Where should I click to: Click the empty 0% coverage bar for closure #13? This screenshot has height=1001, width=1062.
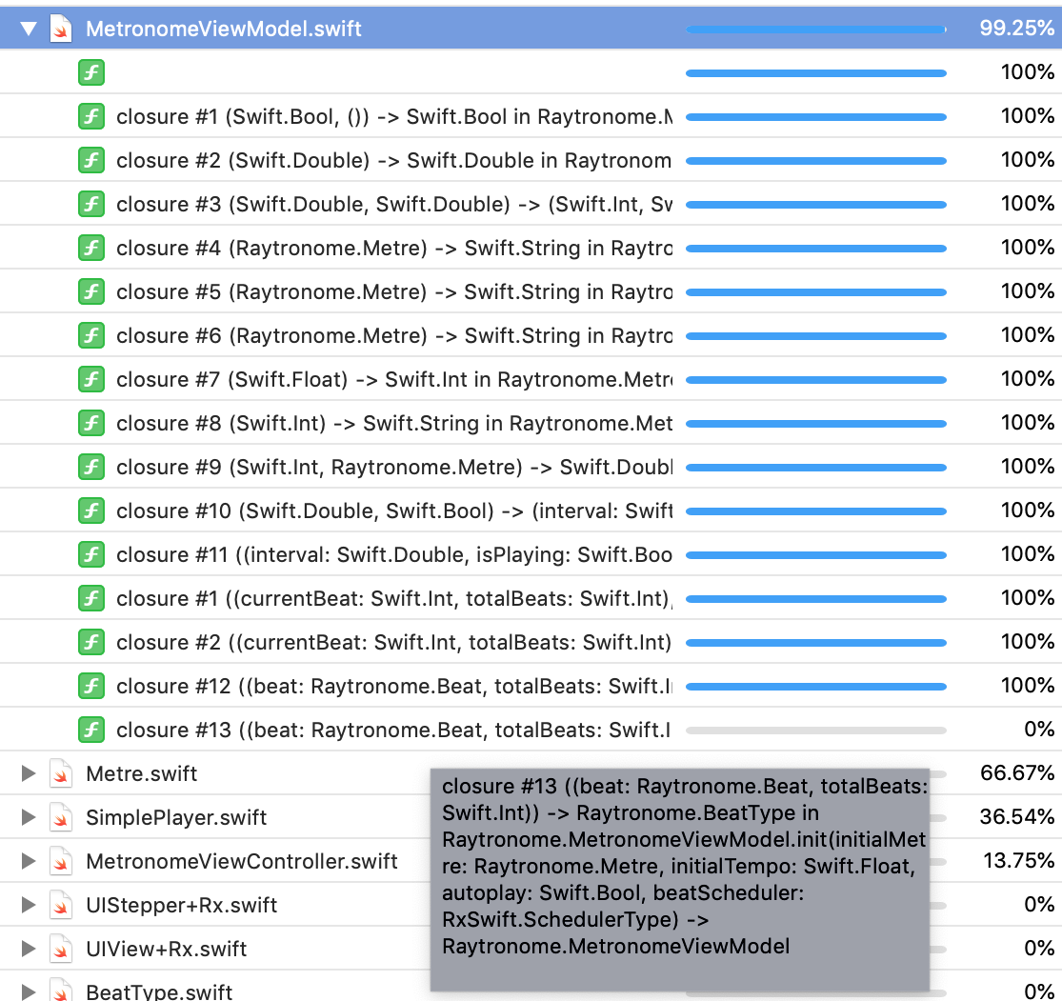tap(816, 731)
